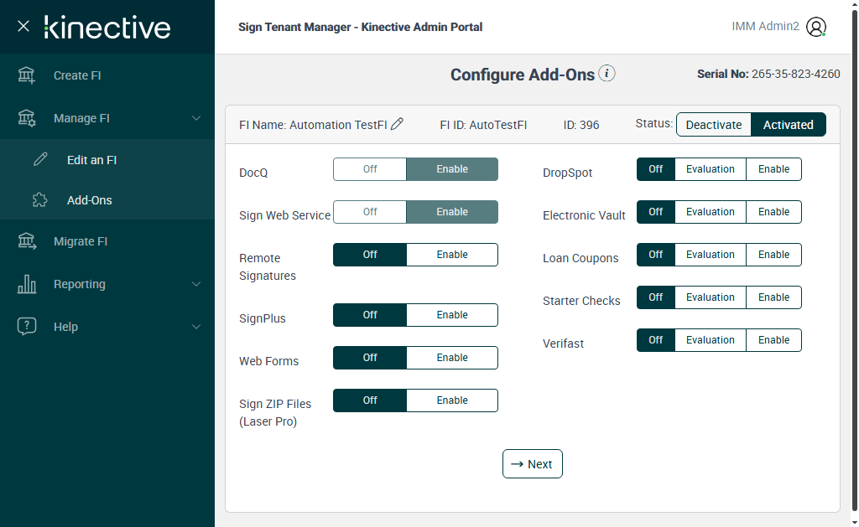Viewport: 859px width, 527px height.
Task: Set Remote Signatures to Off
Action: (x=370, y=255)
